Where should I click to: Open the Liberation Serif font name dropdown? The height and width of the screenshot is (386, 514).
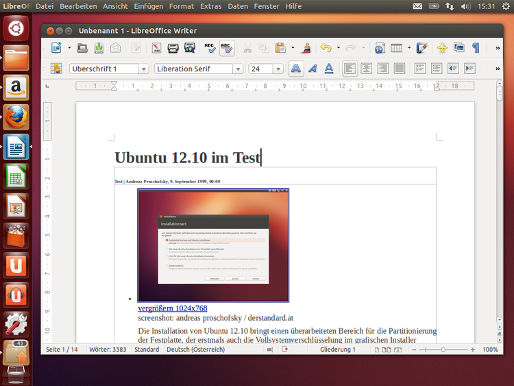click(238, 69)
